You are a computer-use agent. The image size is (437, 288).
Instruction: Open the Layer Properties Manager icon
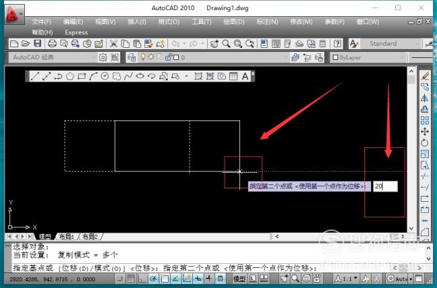(132, 57)
